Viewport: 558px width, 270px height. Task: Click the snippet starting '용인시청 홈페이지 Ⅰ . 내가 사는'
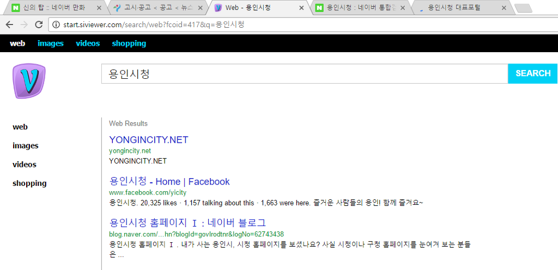click(290, 249)
